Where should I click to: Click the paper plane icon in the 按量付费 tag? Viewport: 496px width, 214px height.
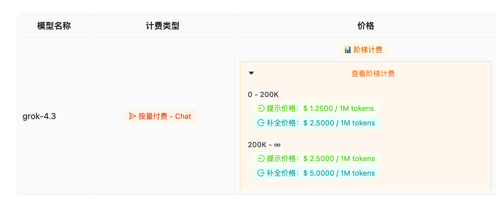coord(132,116)
